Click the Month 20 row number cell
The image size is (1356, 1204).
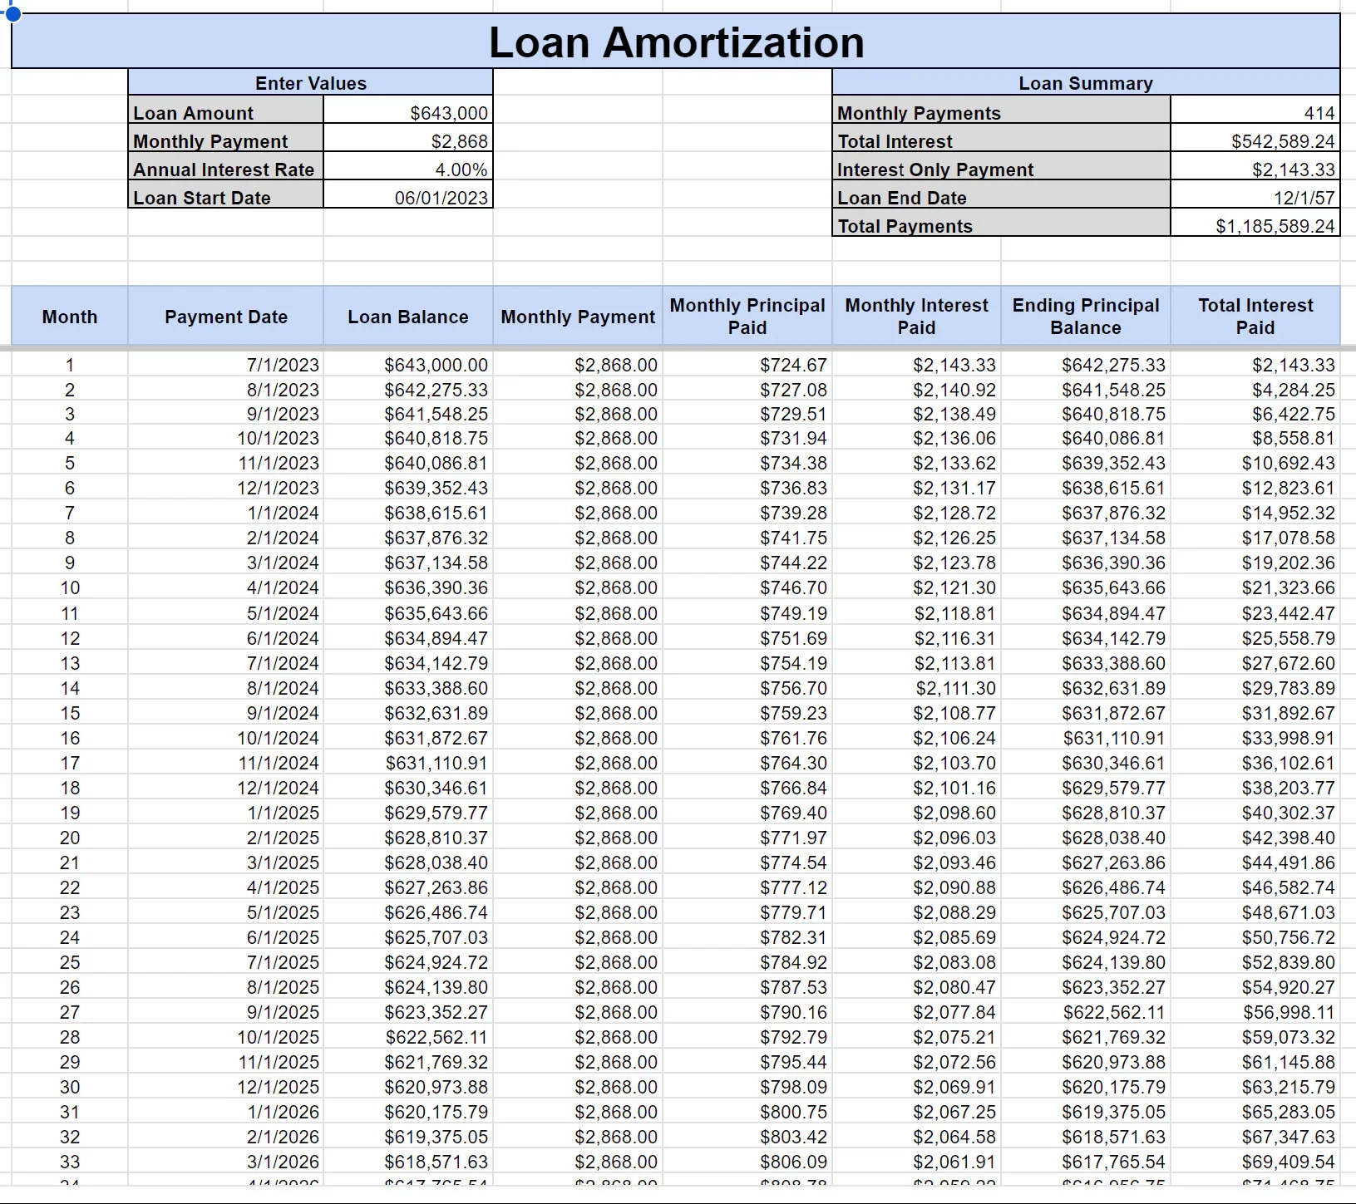tap(70, 838)
